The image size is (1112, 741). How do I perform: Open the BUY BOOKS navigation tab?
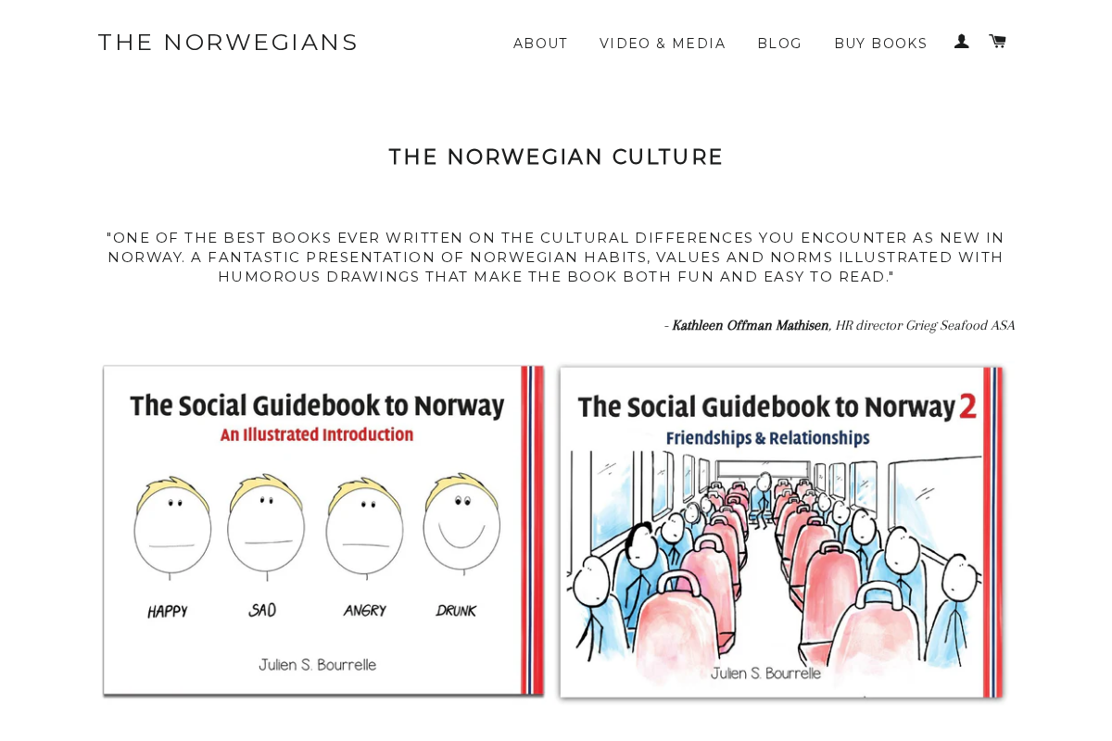(880, 42)
